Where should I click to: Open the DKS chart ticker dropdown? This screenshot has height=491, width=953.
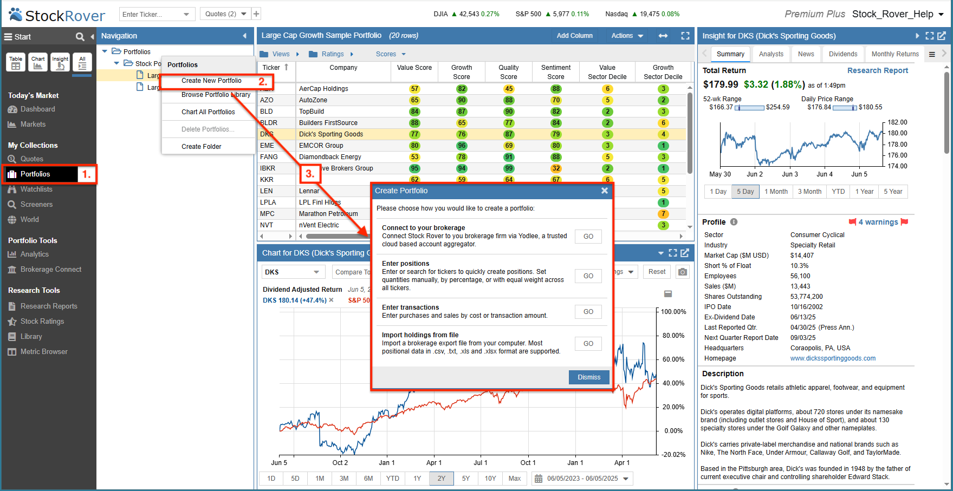point(316,272)
